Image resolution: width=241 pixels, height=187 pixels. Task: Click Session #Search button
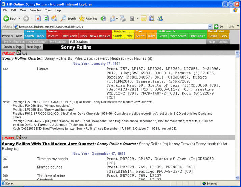(x=53, y=36)
